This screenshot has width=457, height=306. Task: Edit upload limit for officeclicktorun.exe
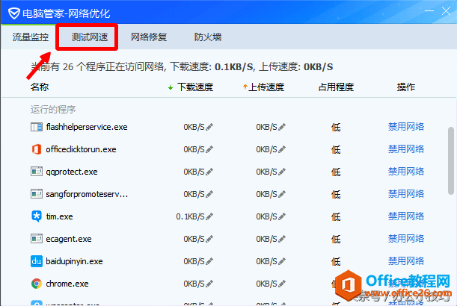tap(282, 149)
